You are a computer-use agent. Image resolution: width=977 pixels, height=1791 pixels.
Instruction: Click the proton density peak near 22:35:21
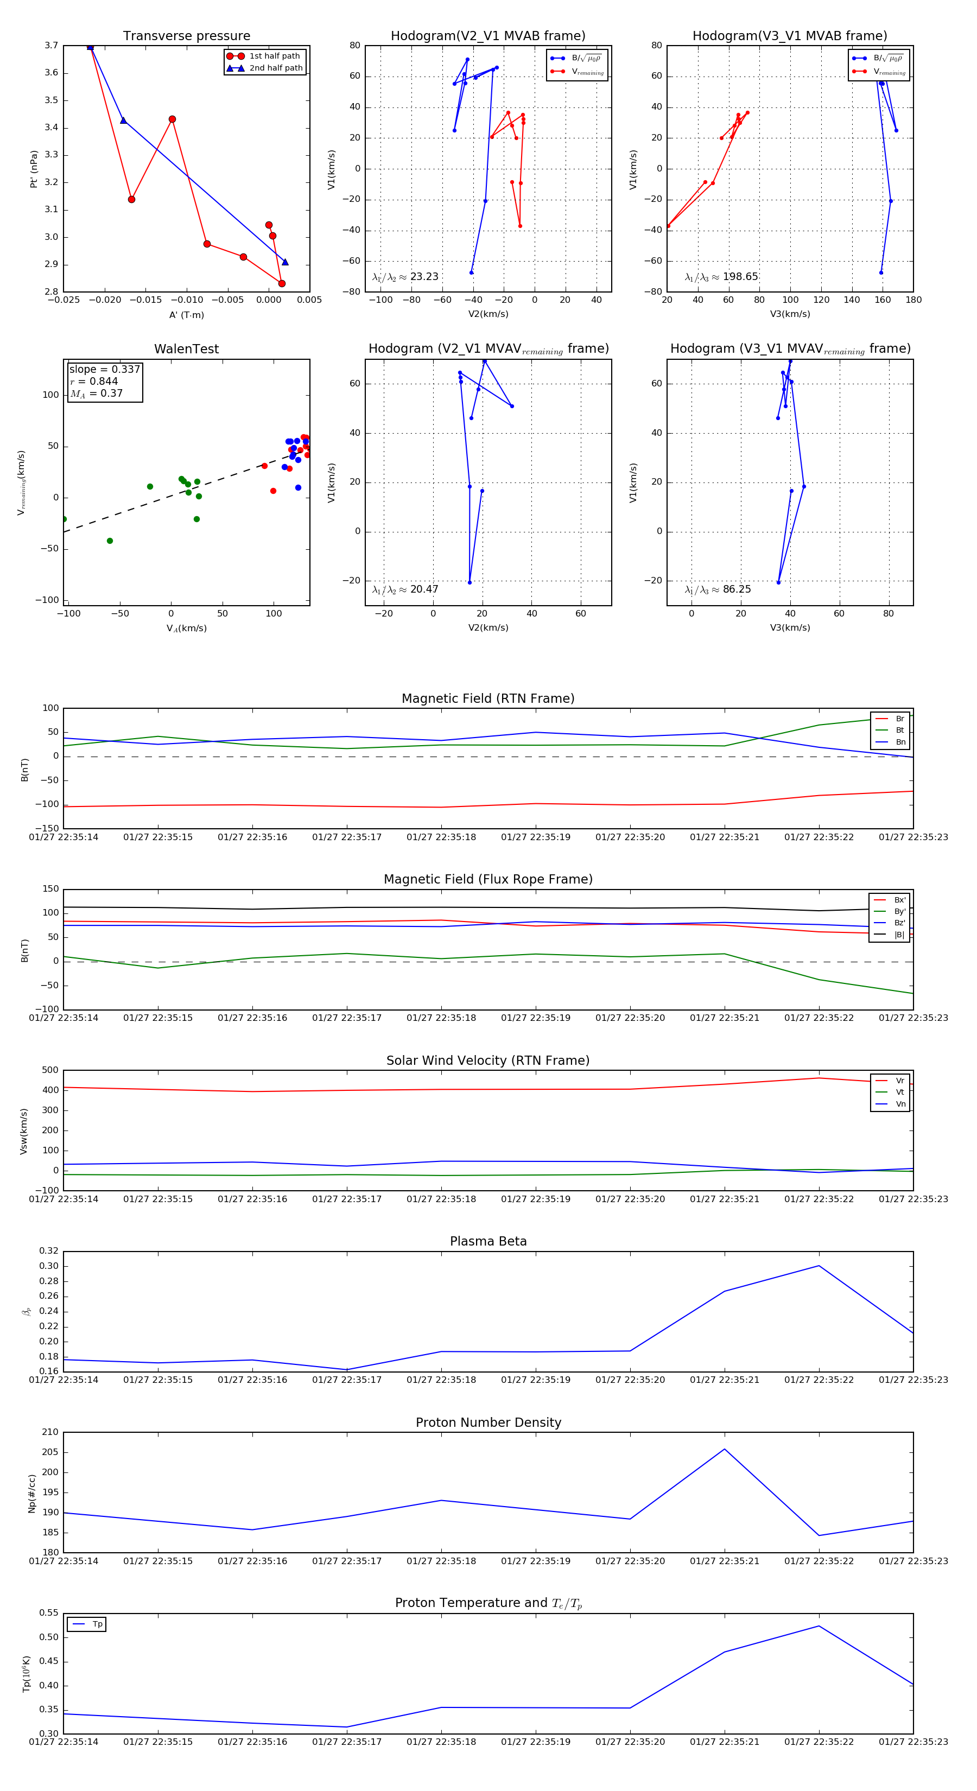point(725,1449)
